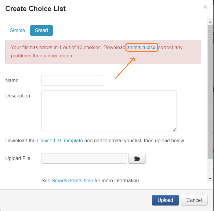Select the Smart tab
The width and height of the screenshot is (214, 211).
[42, 31]
